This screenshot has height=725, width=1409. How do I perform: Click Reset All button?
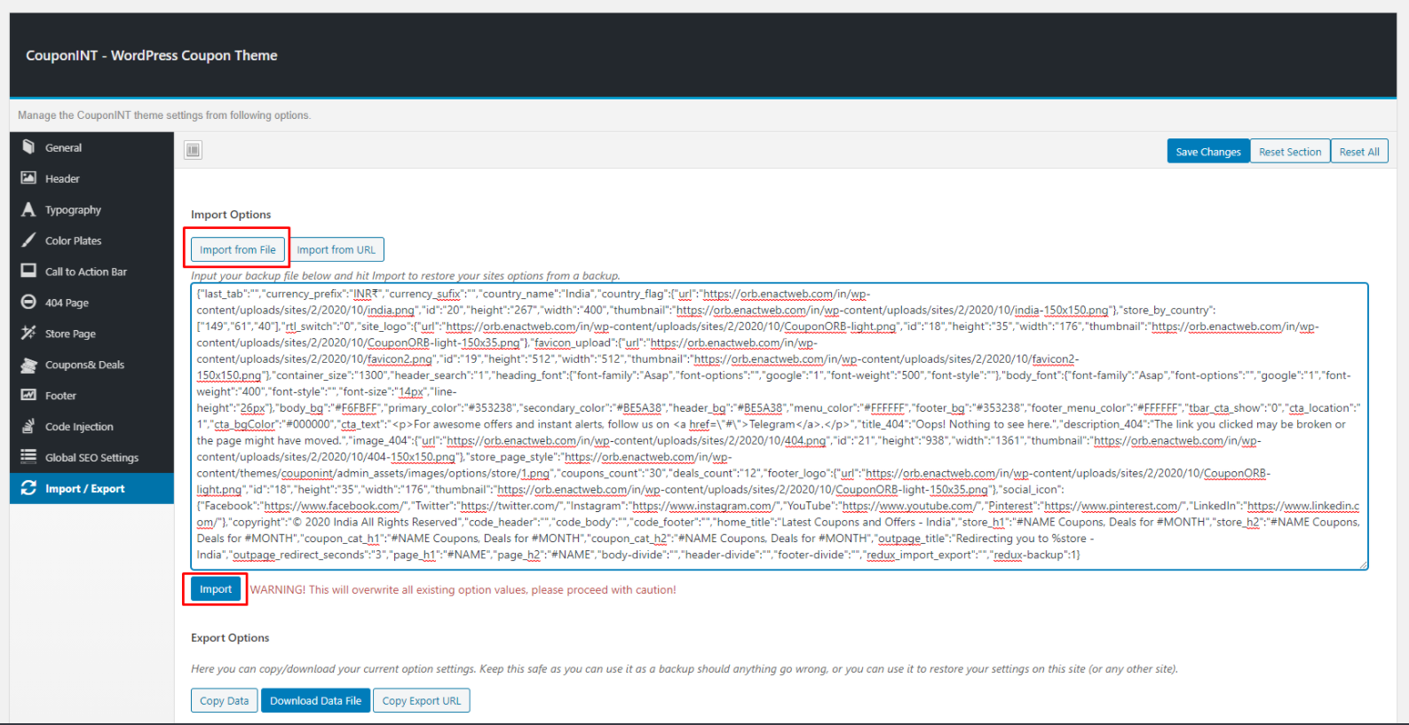click(x=1359, y=152)
